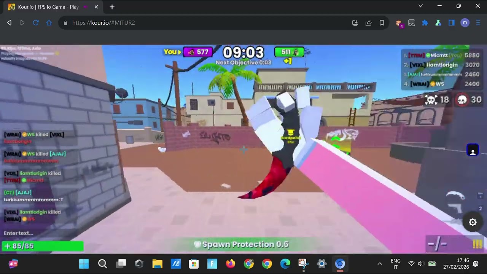Open the Wi-Fi network tray icon
This screenshot has width=487, height=274.
411,264
